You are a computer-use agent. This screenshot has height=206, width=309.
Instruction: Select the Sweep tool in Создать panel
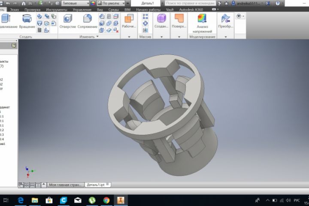coord(39,16)
